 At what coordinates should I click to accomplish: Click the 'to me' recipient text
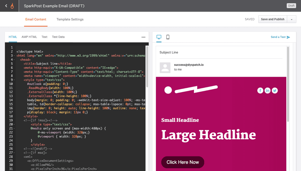tap(178, 69)
